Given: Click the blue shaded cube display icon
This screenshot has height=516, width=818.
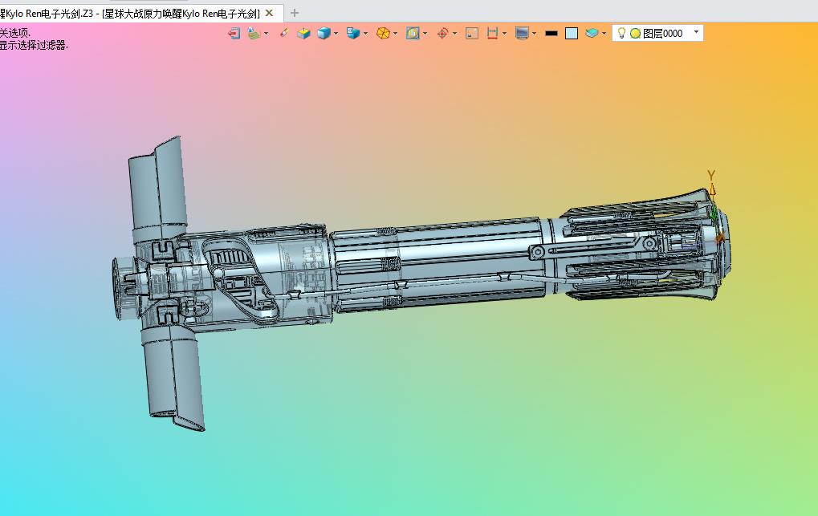Looking at the screenshot, I should (324, 34).
